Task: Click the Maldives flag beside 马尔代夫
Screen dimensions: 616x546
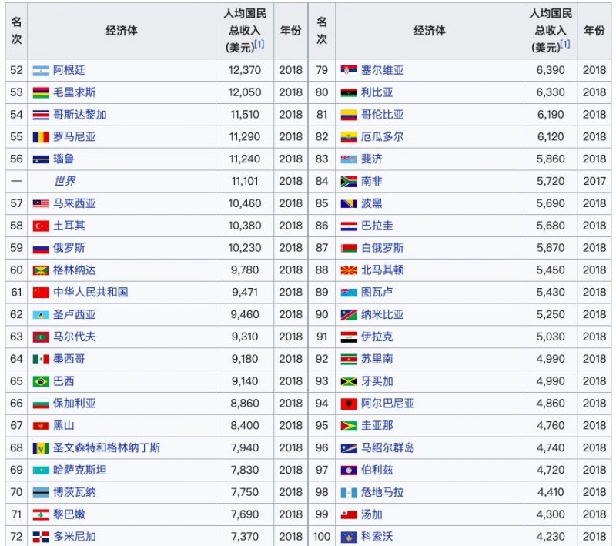Action: [41, 337]
